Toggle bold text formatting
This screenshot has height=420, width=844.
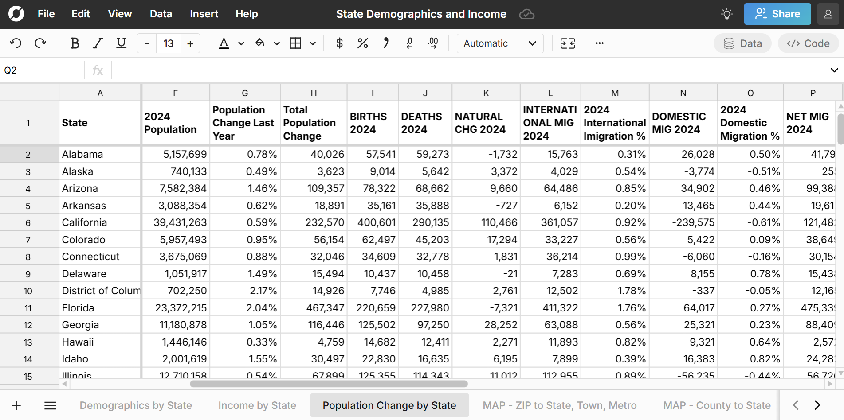pos(75,43)
